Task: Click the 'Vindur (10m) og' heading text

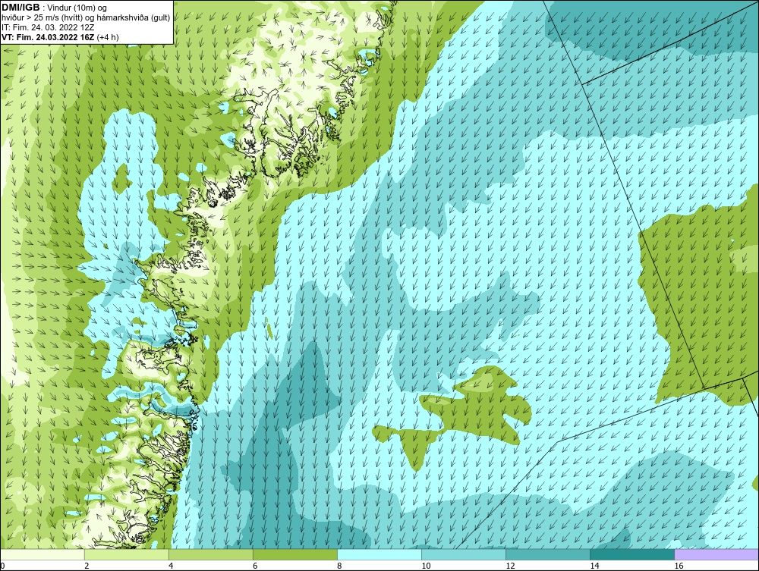Action: tap(77, 8)
